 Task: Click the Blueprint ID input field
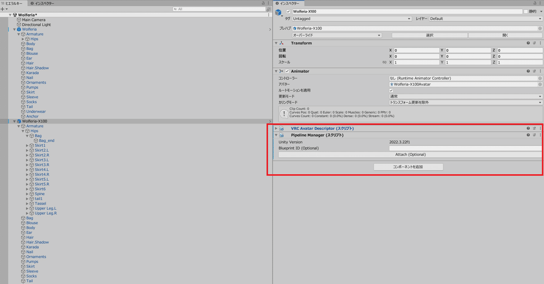(466, 148)
